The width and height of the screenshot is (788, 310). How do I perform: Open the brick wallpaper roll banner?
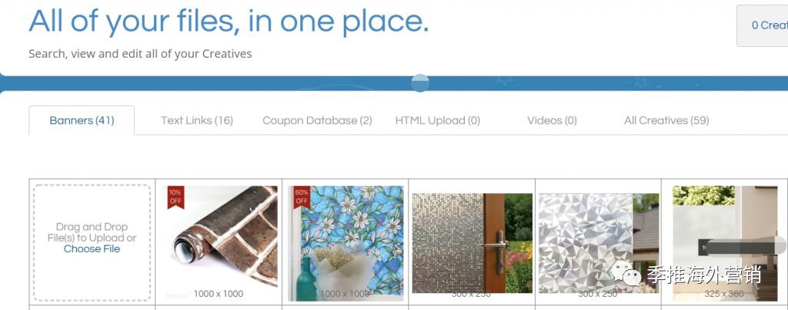[x=219, y=242]
